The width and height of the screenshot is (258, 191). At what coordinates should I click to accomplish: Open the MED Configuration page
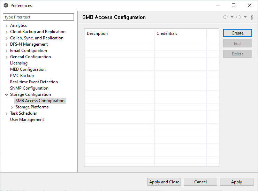(x=28, y=69)
